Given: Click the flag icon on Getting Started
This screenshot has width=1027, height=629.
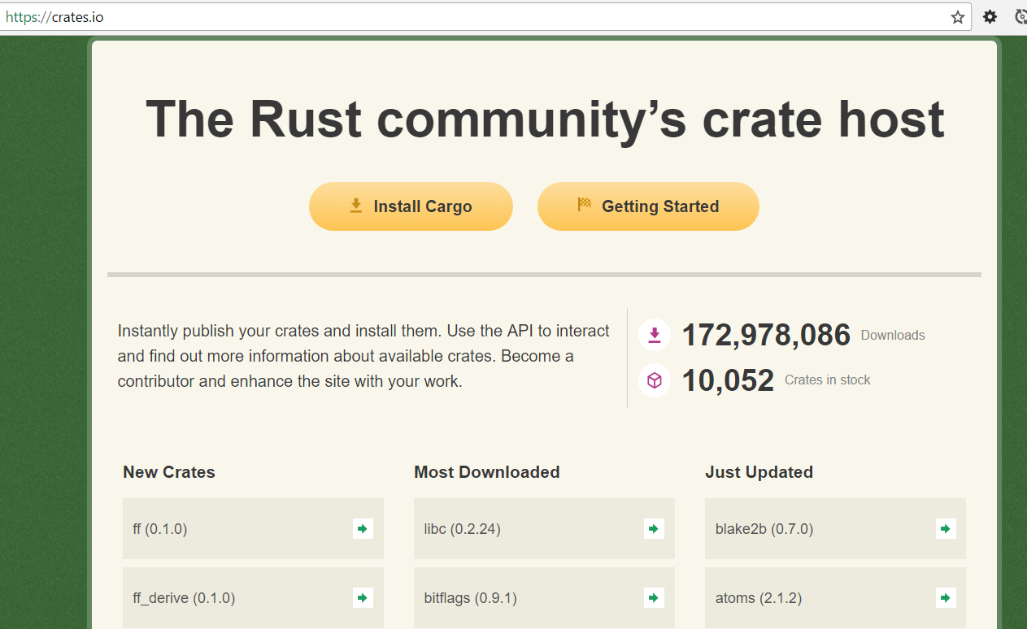Looking at the screenshot, I should [585, 205].
